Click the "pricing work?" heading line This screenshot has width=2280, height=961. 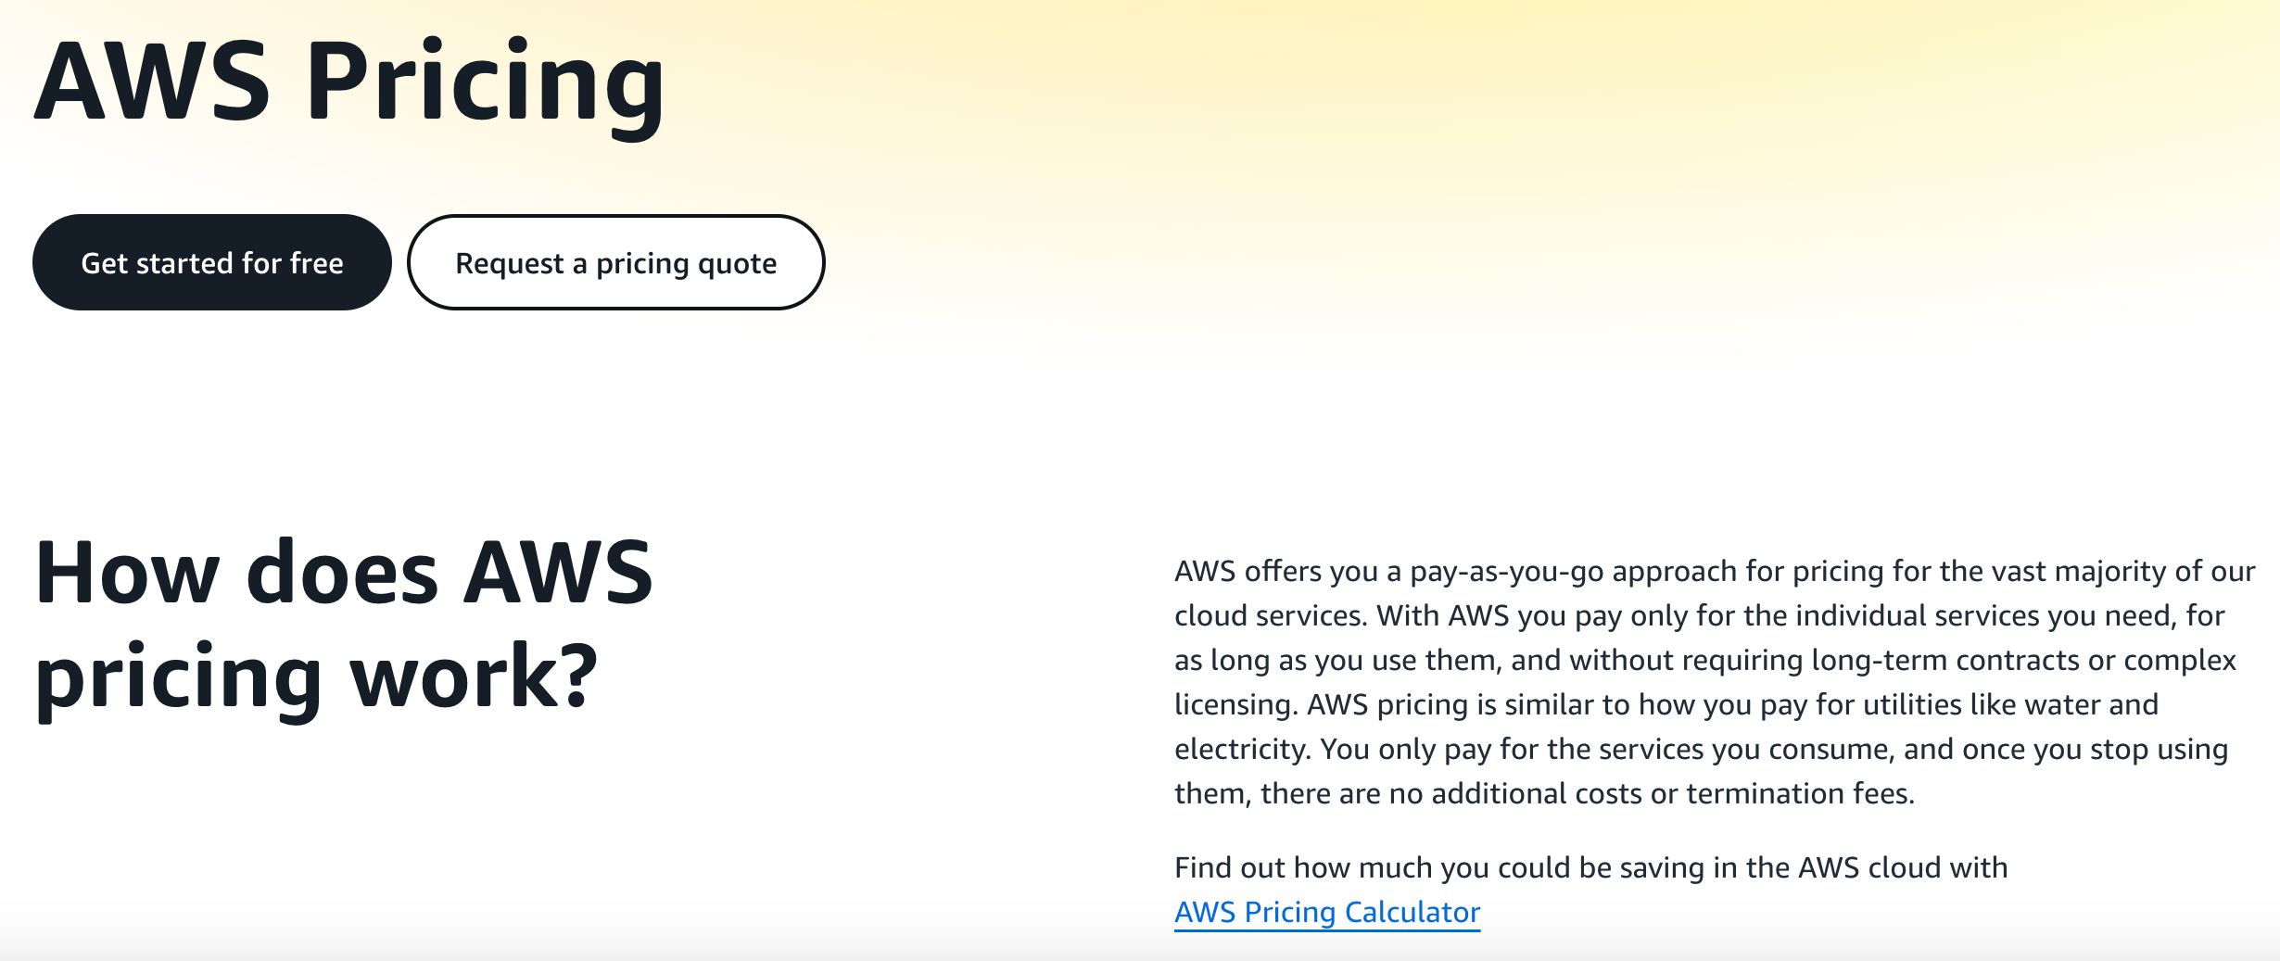coord(316,676)
